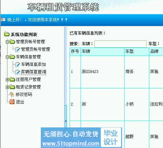This screenshot has height=148, width=163.
Task: Click the 车牌 search input field
Action: tap(120, 44)
